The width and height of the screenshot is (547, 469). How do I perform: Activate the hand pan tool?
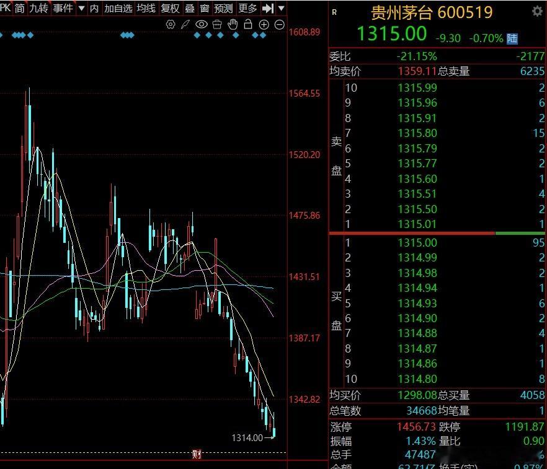[x=233, y=24]
